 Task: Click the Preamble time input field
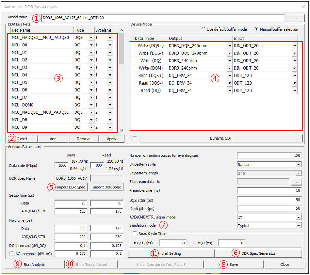269,191
